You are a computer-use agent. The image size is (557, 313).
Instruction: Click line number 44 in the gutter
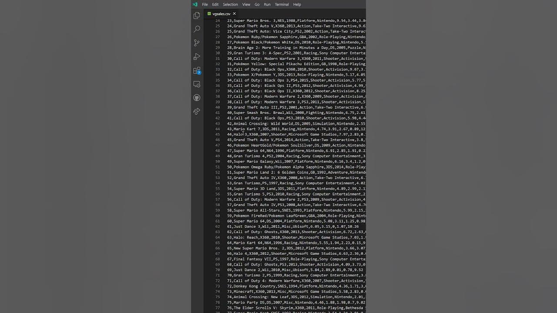(x=218, y=129)
